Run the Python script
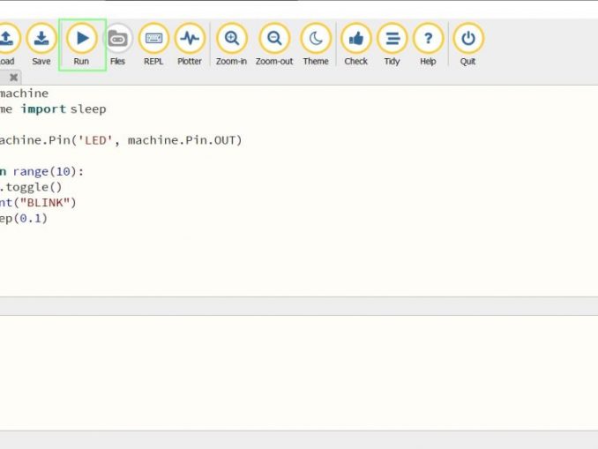Image resolution: width=598 pixels, height=449 pixels. coord(82,44)
